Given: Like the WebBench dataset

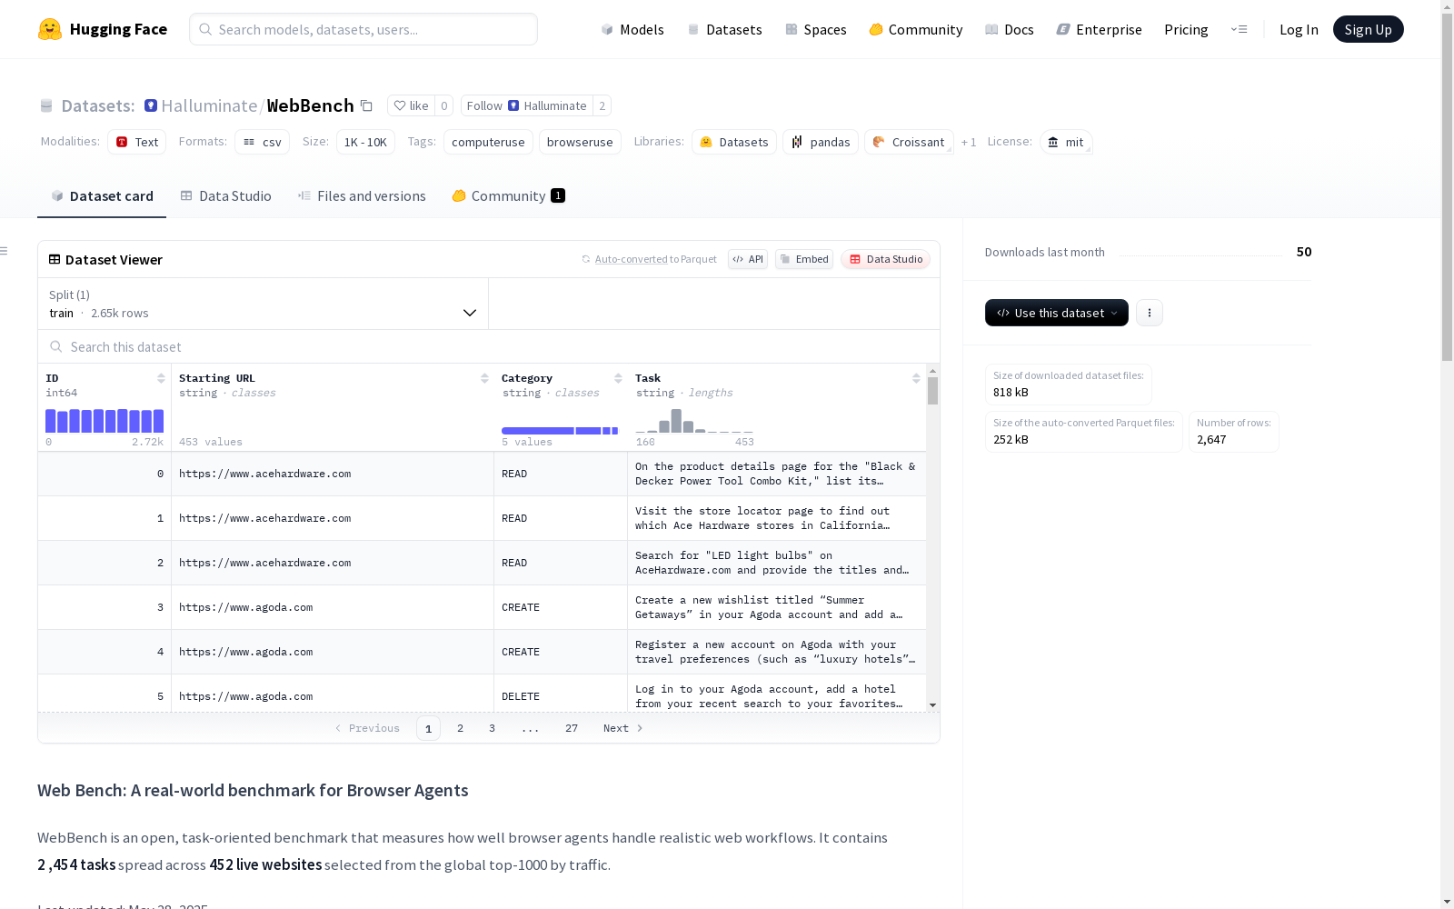Looking at the screenshot, I should (412, 105).
